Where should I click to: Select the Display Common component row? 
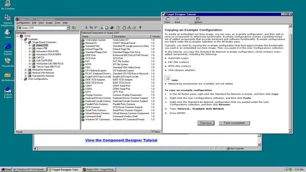tap(121, 95)
